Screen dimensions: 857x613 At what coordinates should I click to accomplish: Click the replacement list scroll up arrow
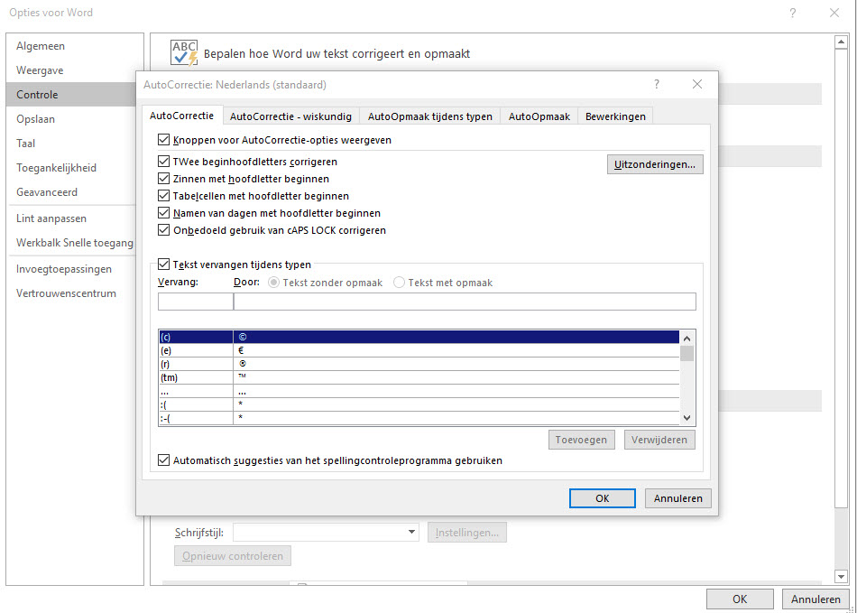(687, 339)
